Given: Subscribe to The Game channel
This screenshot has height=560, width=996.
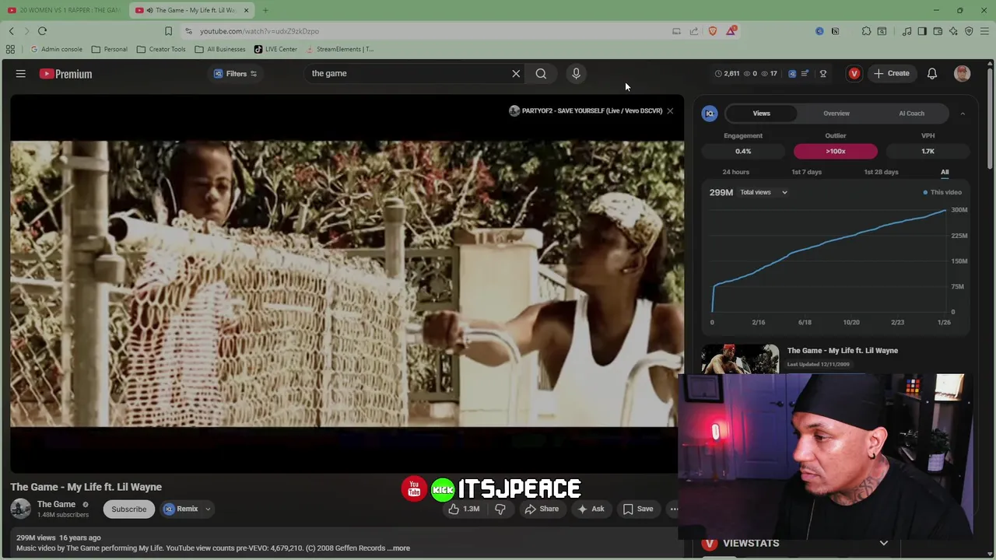Looking at the screenshot, I should [x=128, y=509].
